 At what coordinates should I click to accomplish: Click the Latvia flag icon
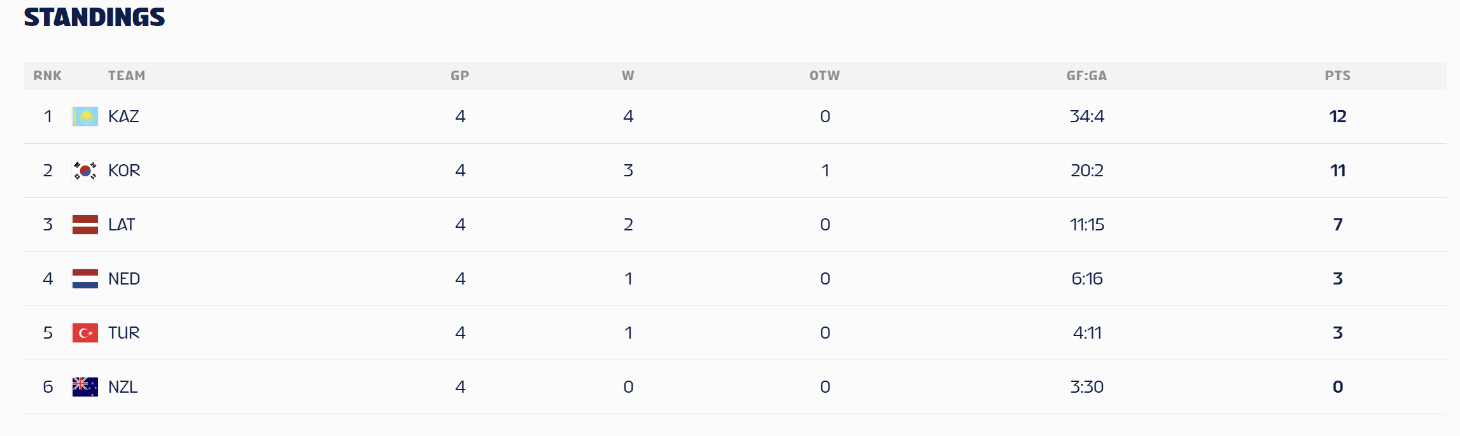85,225
